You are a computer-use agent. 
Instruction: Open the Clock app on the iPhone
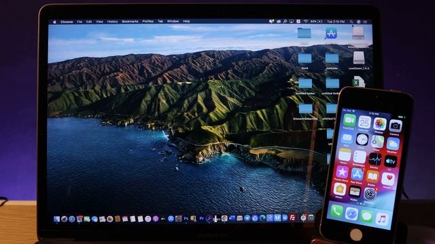point(362,140)
